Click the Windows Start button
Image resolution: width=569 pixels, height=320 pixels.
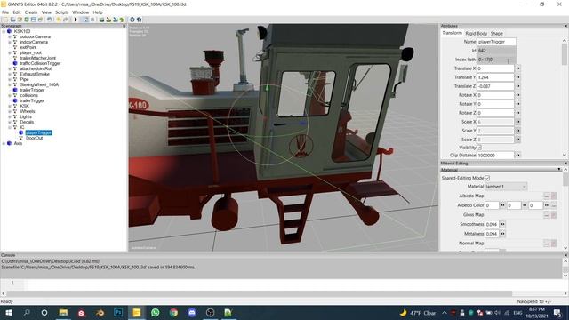pyautogui.click(x=8, y=312)
